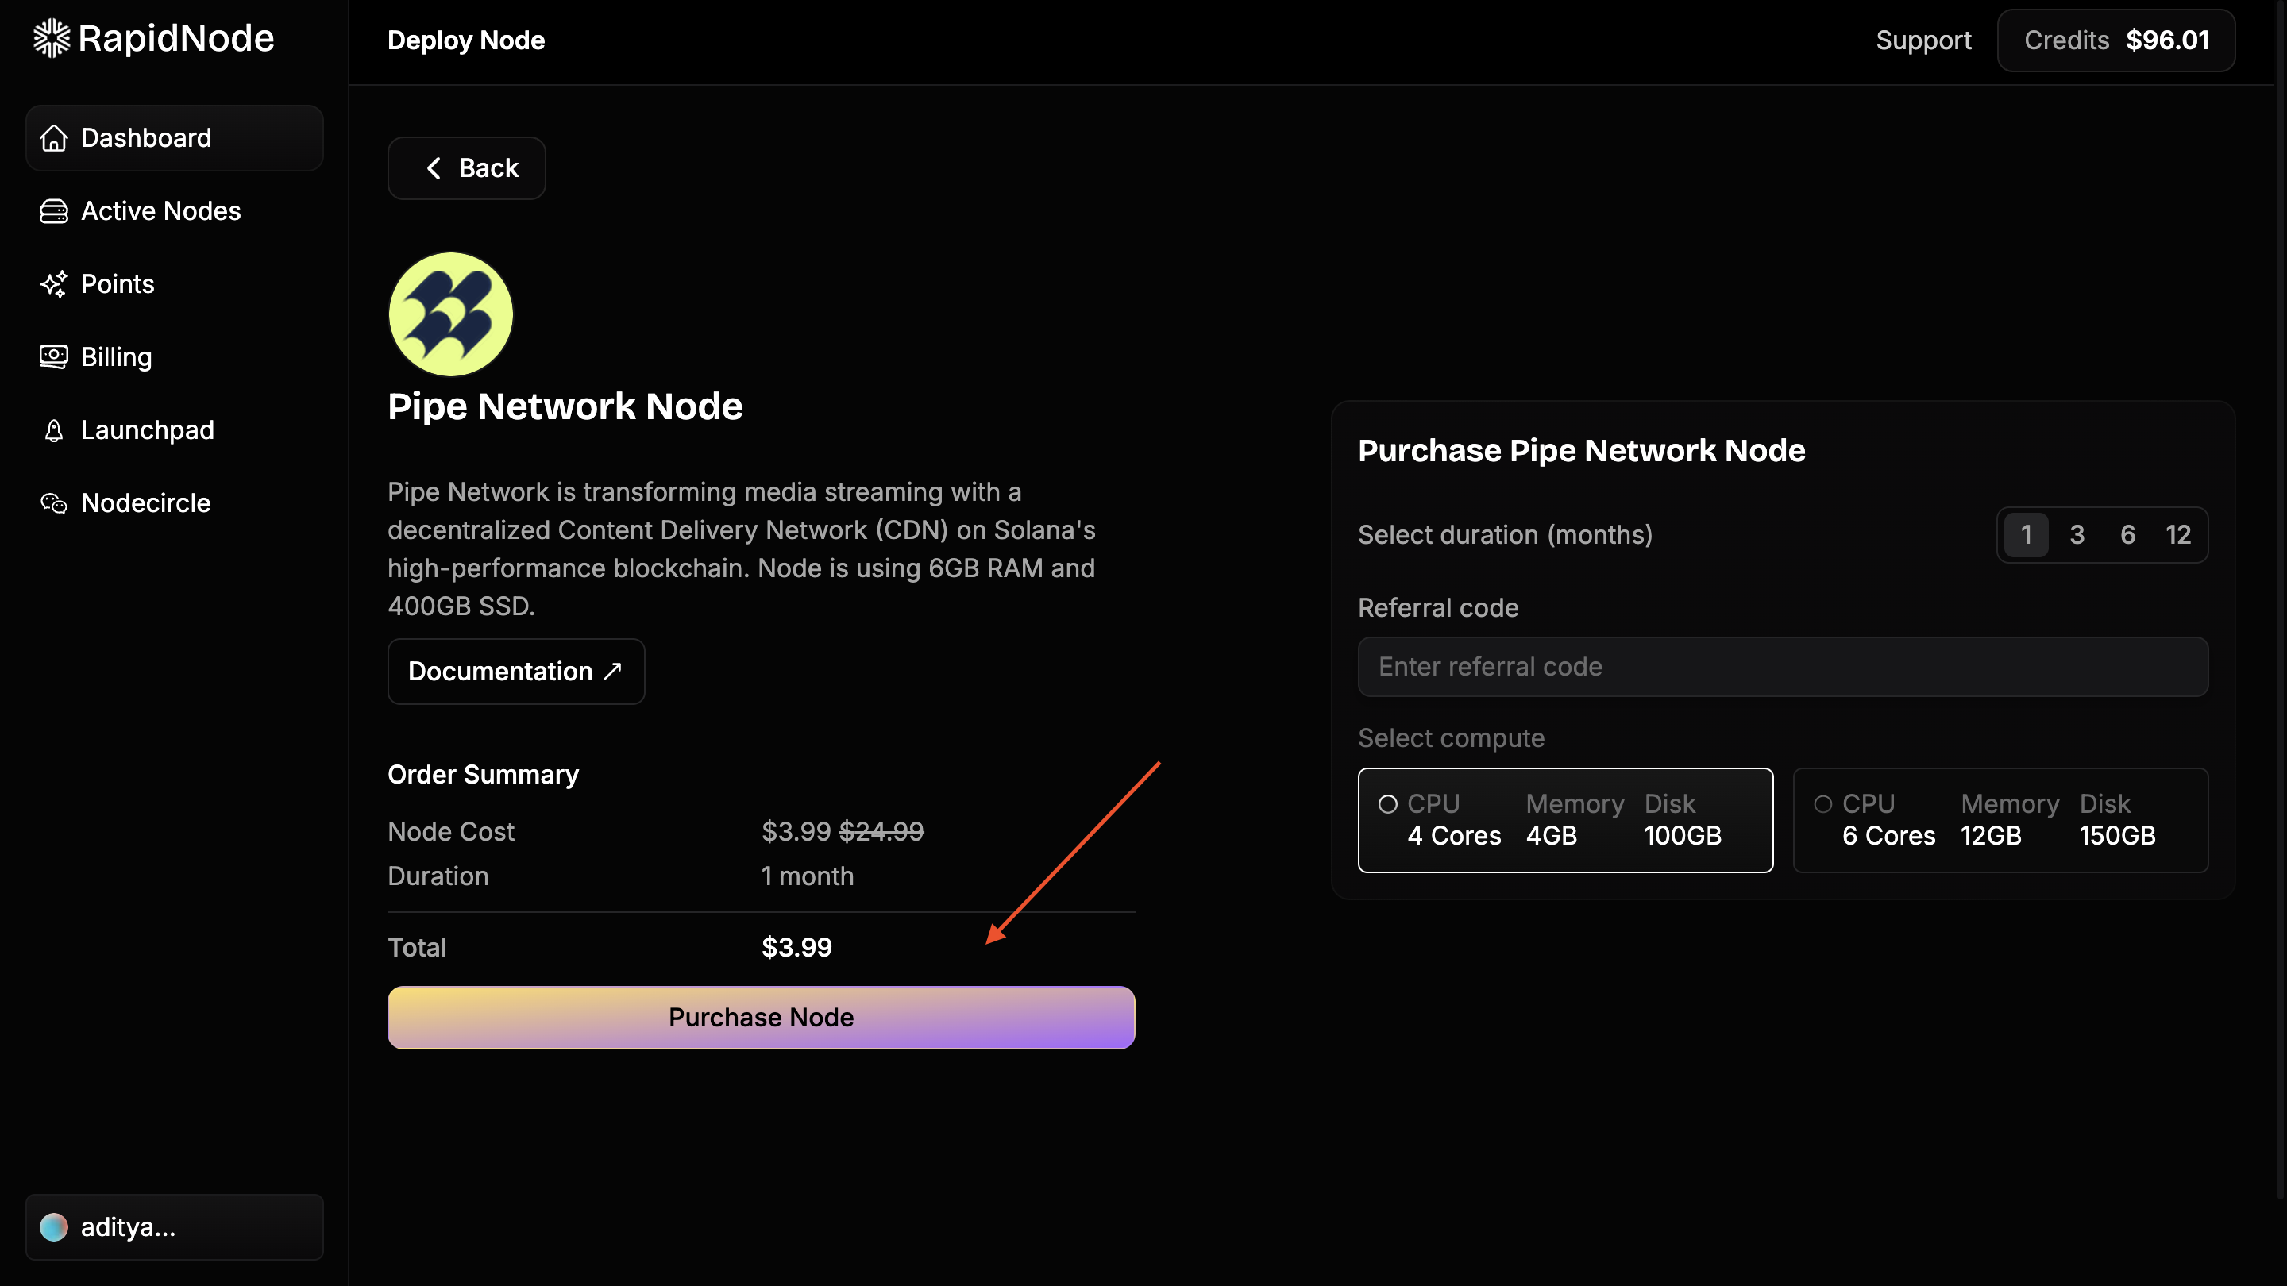Viewport: 2287px width, 1286px height.
Task: Click the Points sparkle icon
Action: [x=54, y=284]
